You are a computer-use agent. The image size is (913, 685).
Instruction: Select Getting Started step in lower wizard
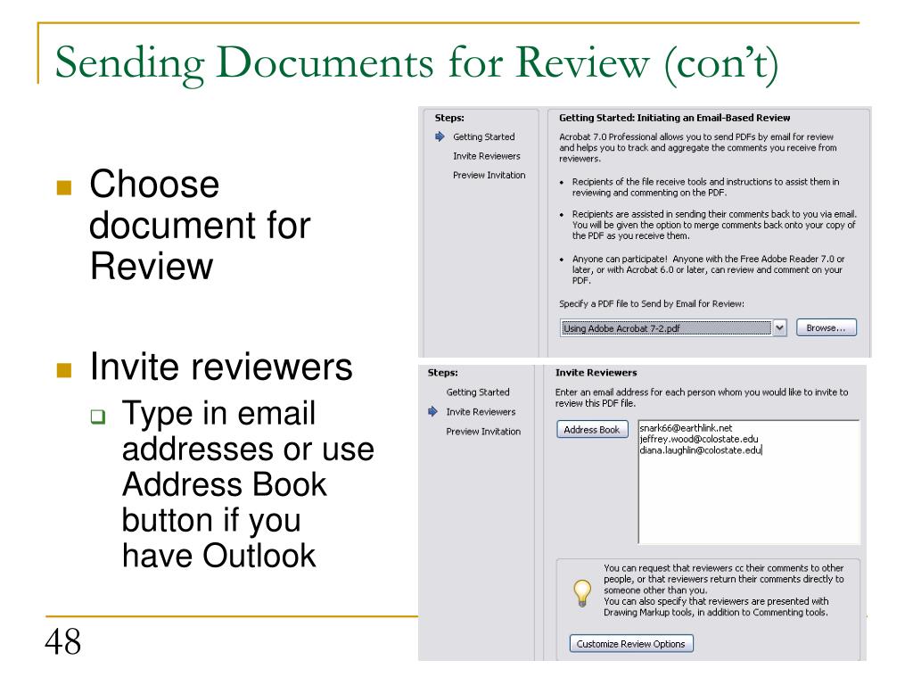coord(478,392)
